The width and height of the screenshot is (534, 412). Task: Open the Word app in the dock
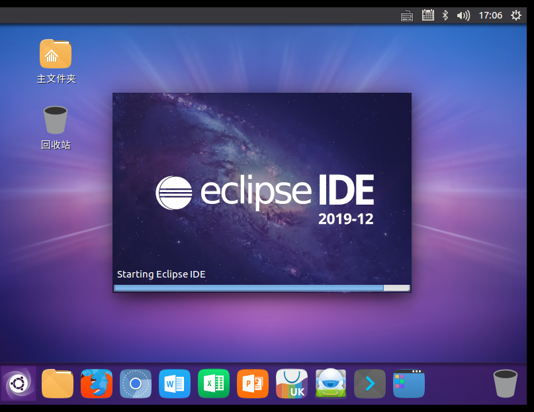[x=175, y=384]
